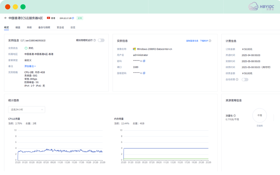Click help icon beside 自动续费
The width and height of the screenshot is (280, 175).
coord(237,79)
